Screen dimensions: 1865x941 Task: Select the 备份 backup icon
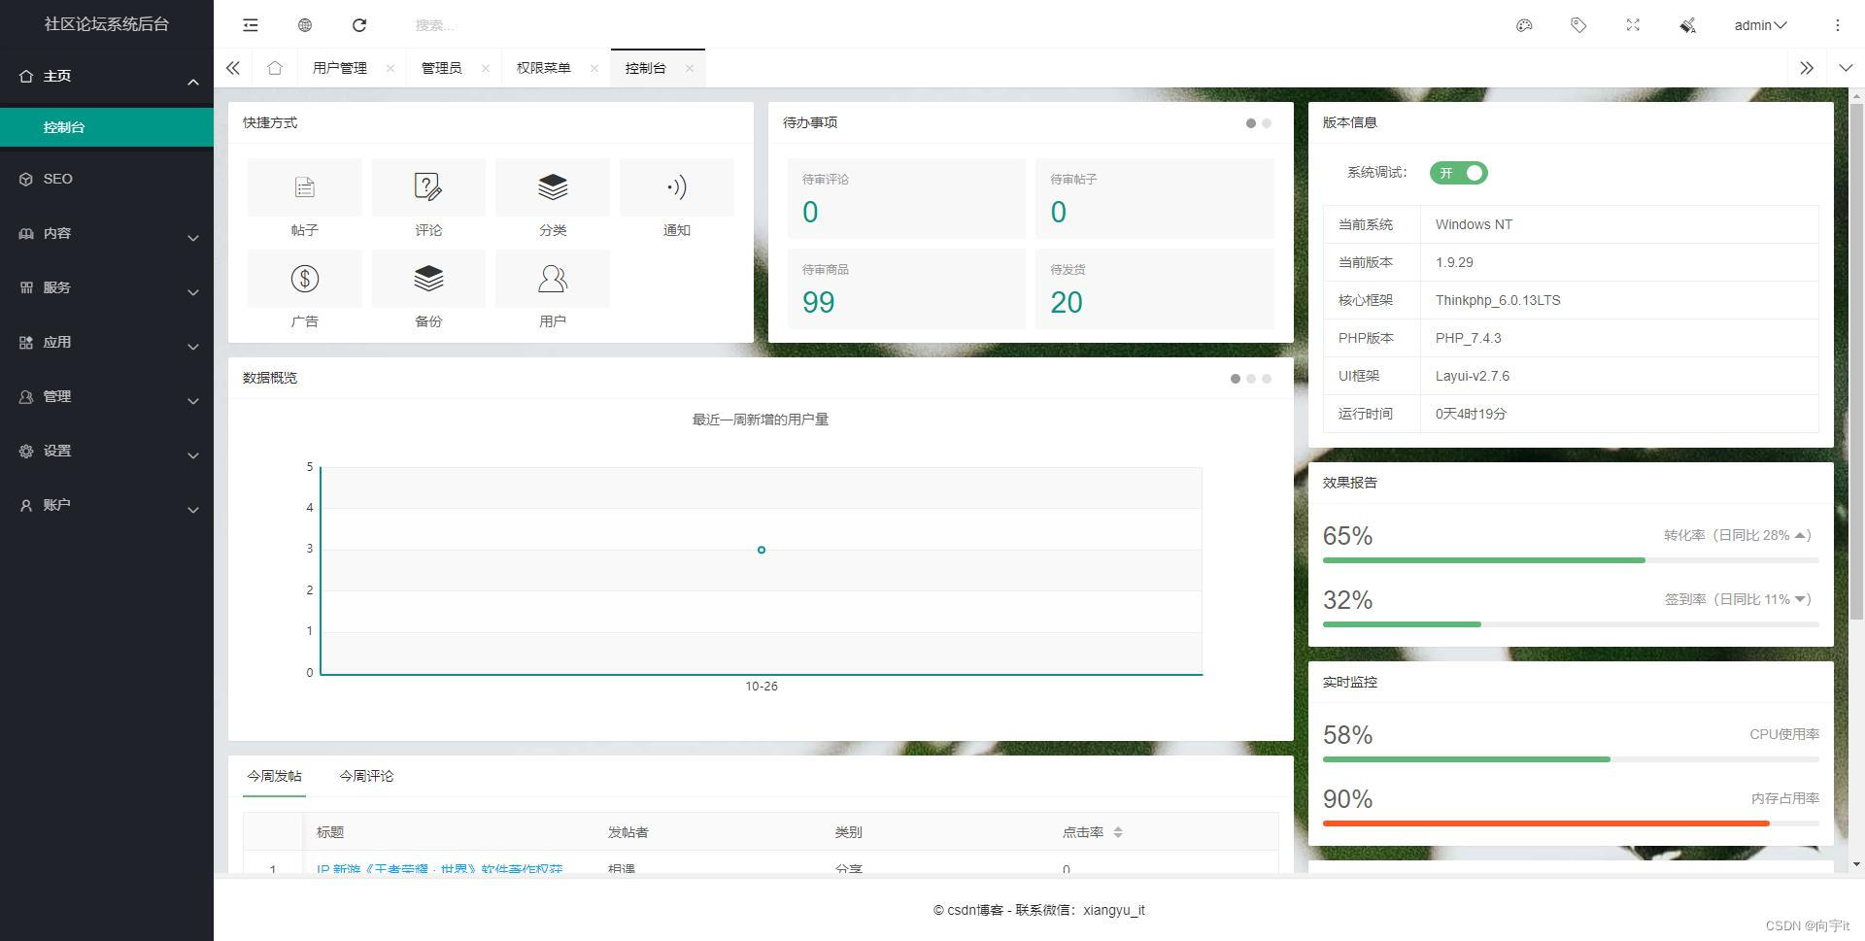[428, 279]
